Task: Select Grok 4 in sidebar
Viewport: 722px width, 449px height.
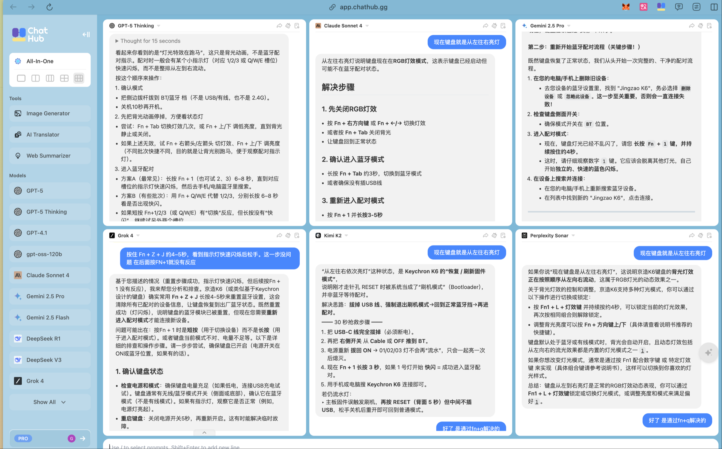Action: [x=50, y=381]
